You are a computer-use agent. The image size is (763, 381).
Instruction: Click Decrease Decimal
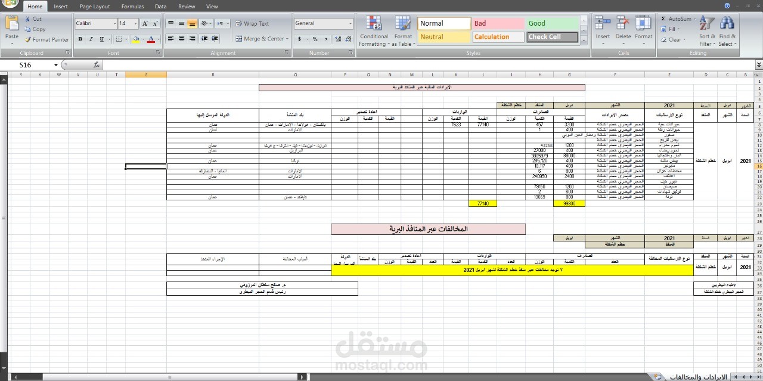click(349, 39)
